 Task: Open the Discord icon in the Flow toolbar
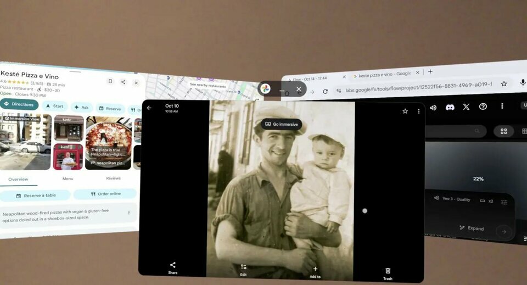(x=450, y=107)
